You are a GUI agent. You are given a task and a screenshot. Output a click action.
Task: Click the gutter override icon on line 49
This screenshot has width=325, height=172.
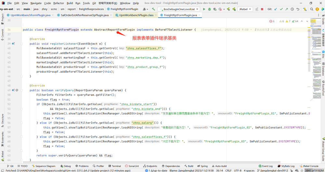tap(13, 90)
